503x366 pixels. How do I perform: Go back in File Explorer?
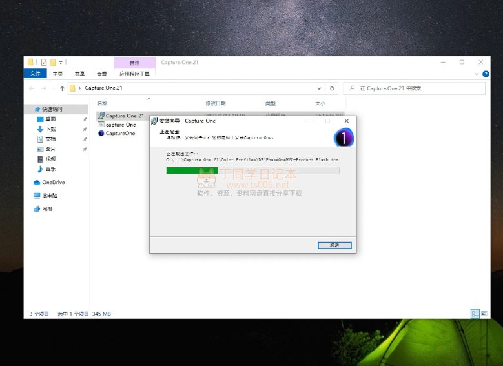click(32, 88)
